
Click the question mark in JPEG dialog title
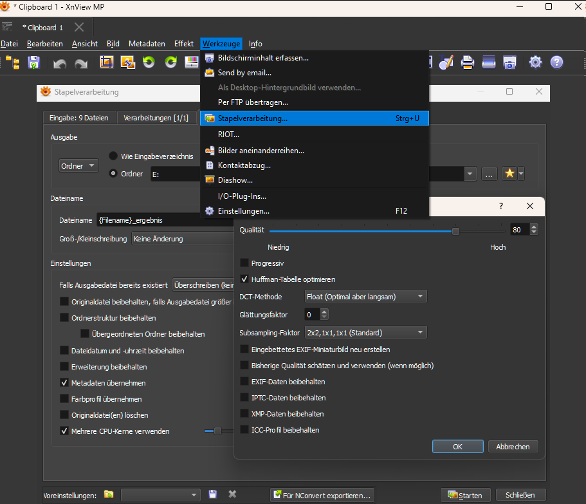501,206
